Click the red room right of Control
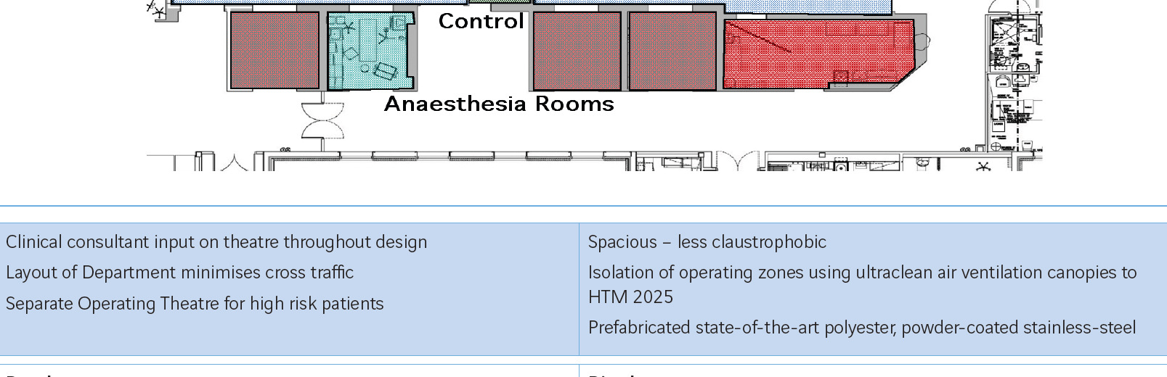 click(x=577, y=51)
